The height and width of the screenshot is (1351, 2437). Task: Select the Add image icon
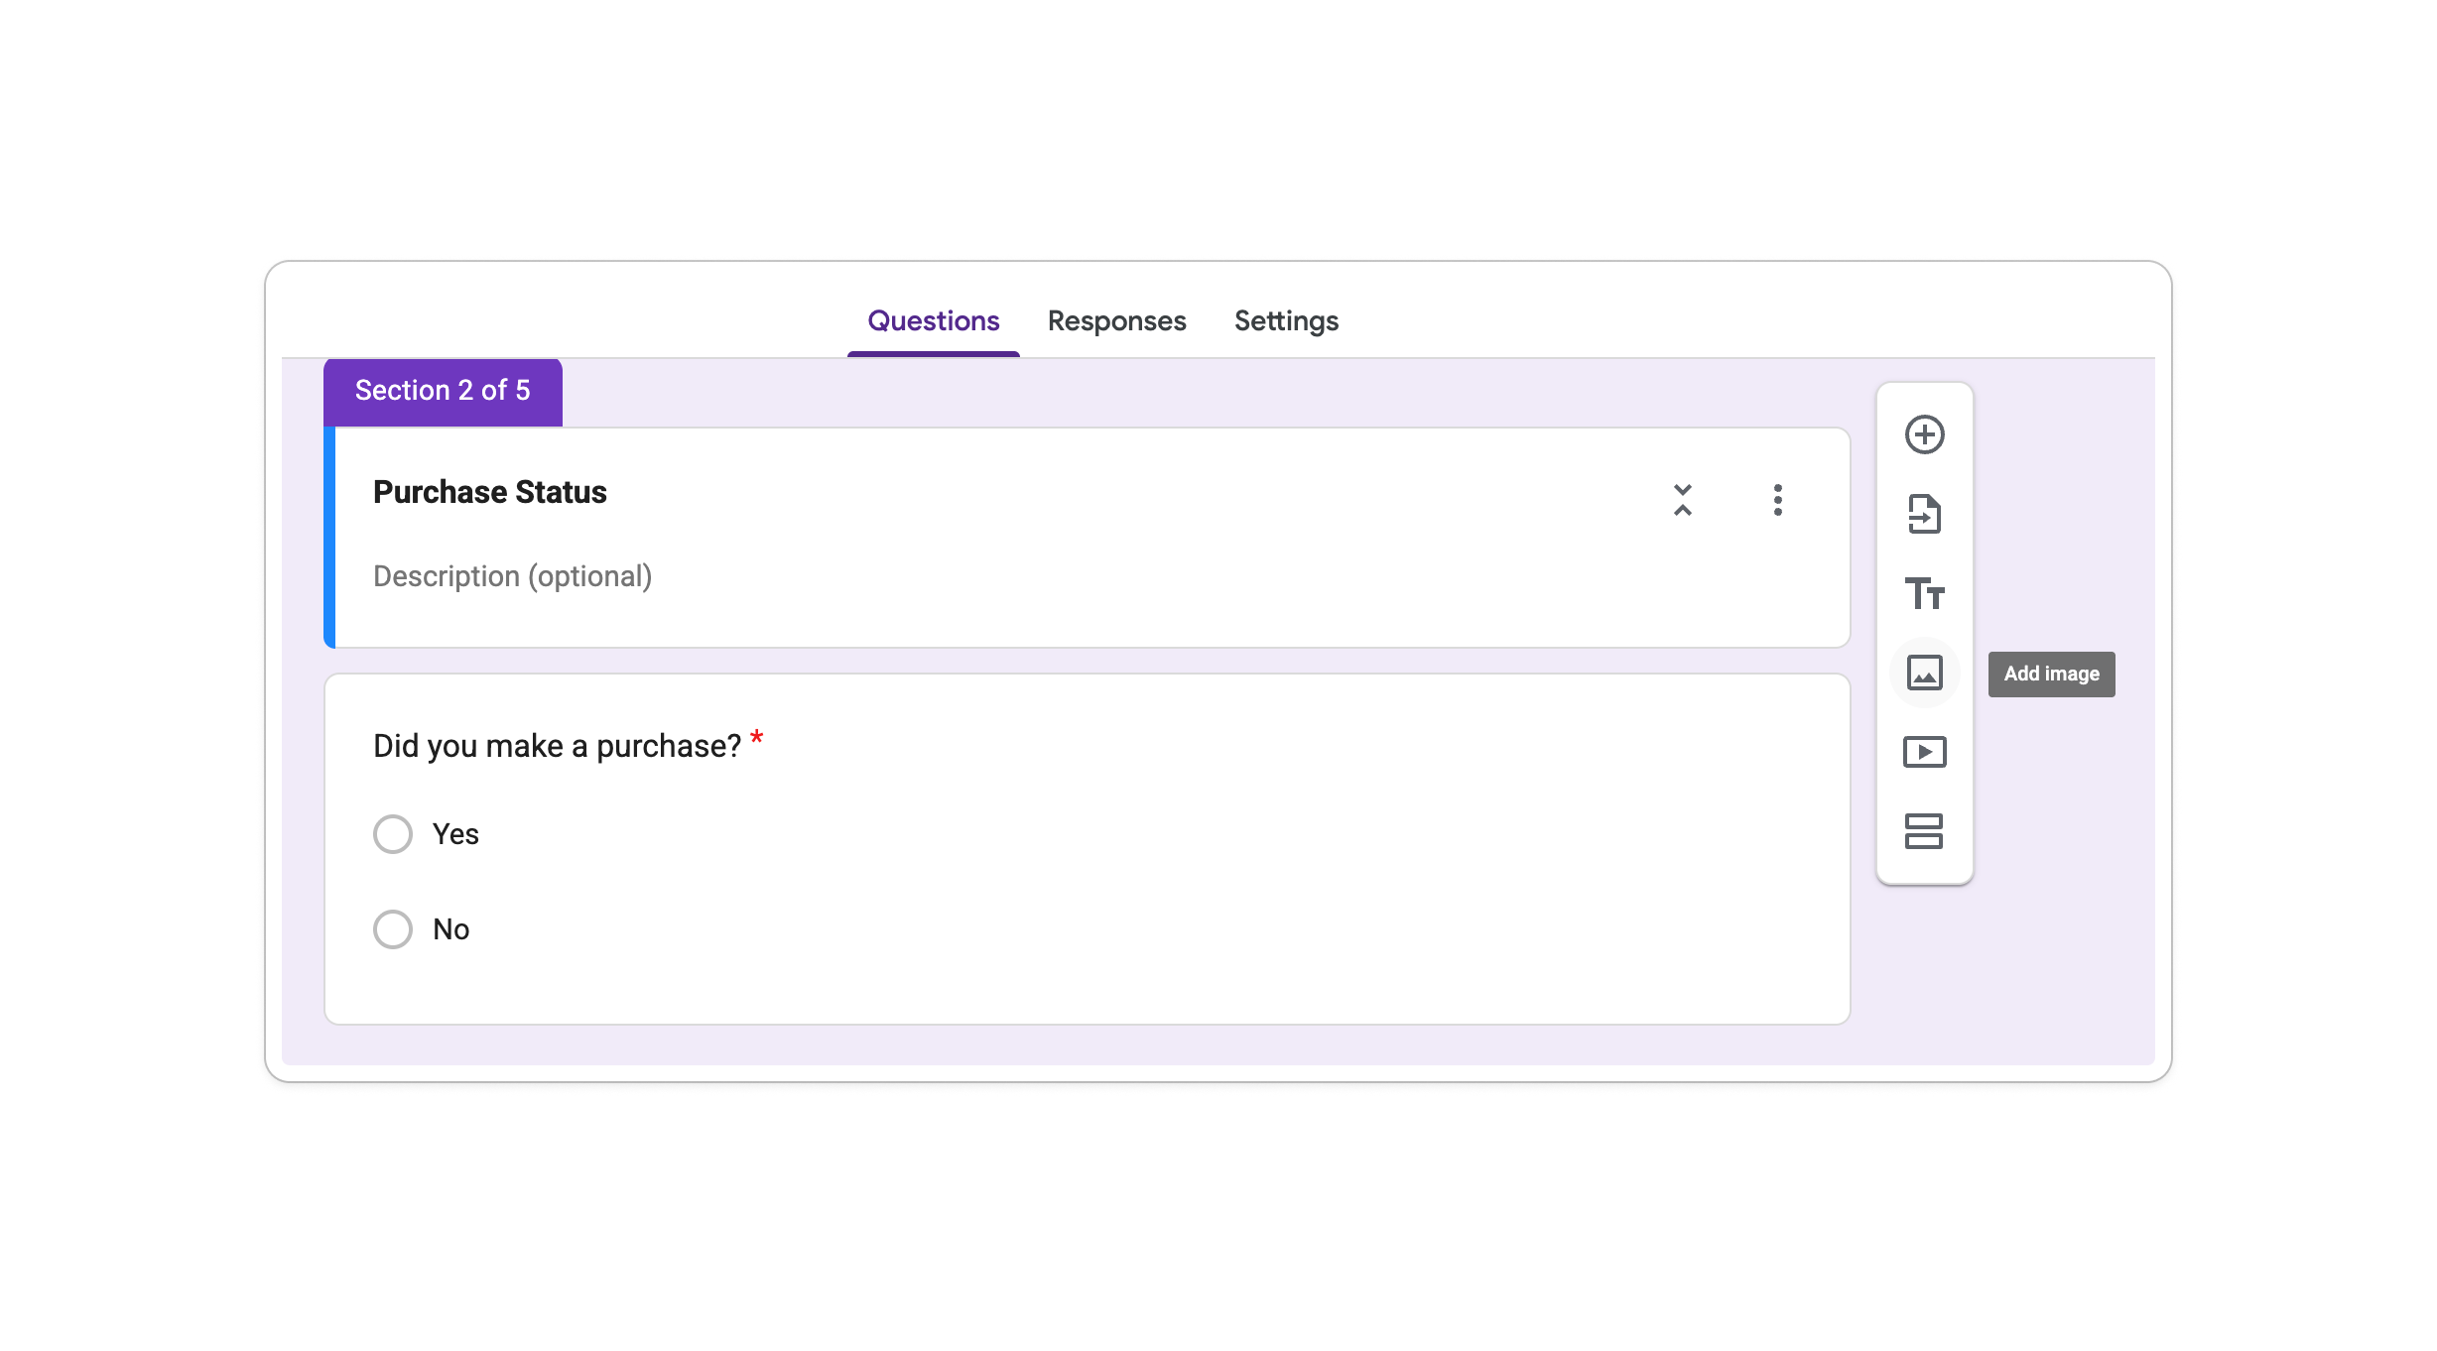(x=1926, y=673)
